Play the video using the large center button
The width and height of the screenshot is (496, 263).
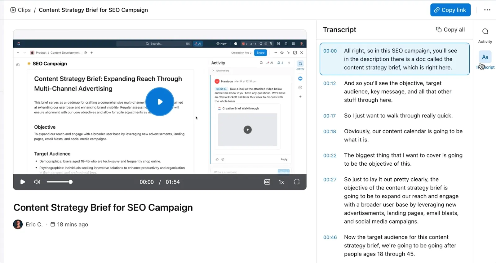(x=160, y=102)
